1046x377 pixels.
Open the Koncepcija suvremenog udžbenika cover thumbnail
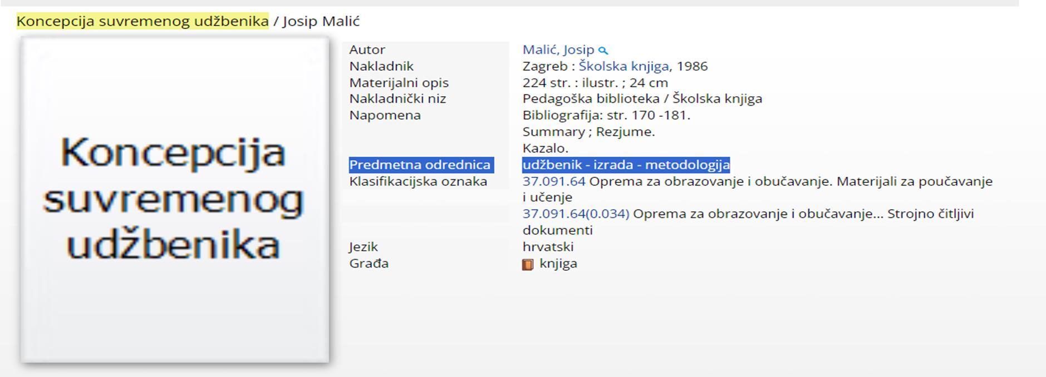click(x=174, y=200)
